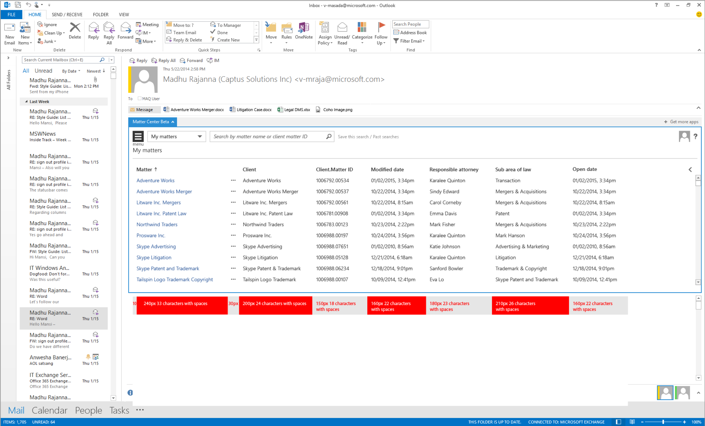Click Get more apps
705x426 pixels.
pyautogui.click(x=681, y=122)
